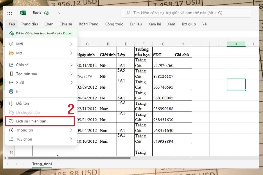Open the Docu... autosave location link
The image size is (263, 175).
69,33
